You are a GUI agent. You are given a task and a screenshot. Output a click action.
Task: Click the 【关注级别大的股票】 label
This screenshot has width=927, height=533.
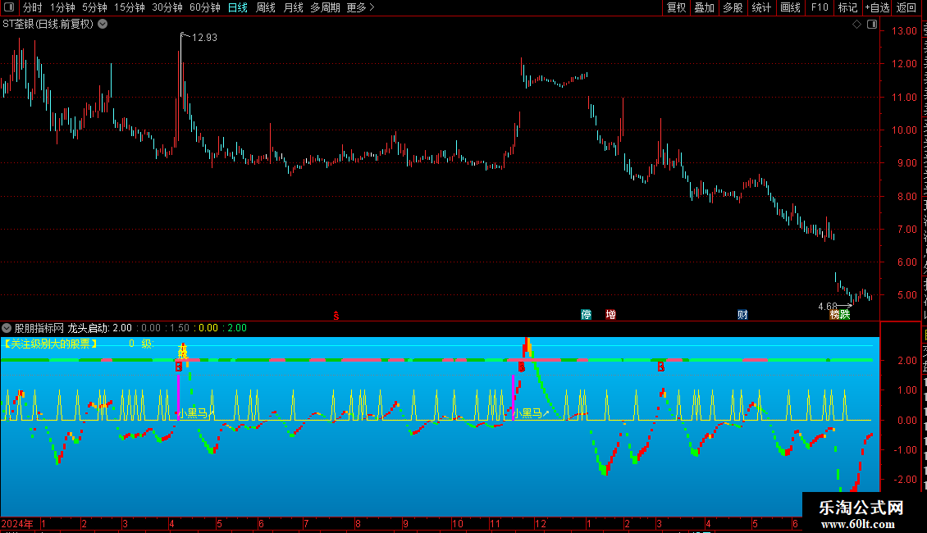point(51,344)
